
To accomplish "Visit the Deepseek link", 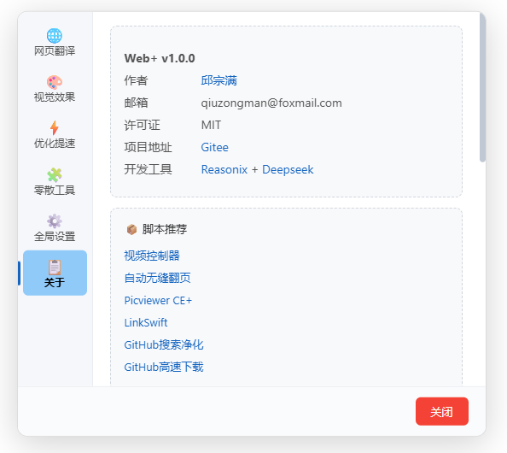I will point(288,170).
